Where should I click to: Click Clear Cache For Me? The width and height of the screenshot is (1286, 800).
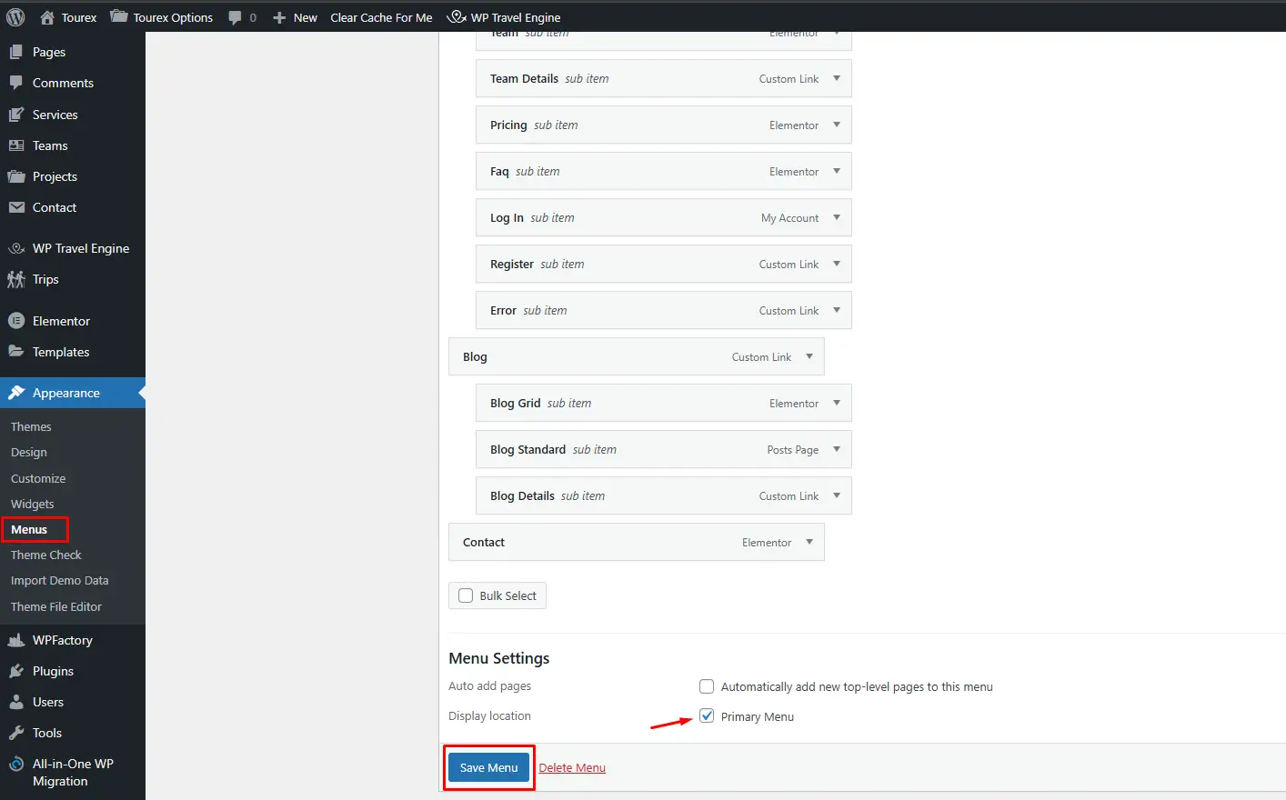(x=381, y=17)
